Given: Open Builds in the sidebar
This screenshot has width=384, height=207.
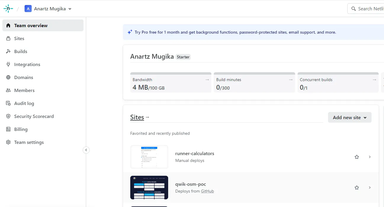Looking at the screenshot, I should point(43,51).
